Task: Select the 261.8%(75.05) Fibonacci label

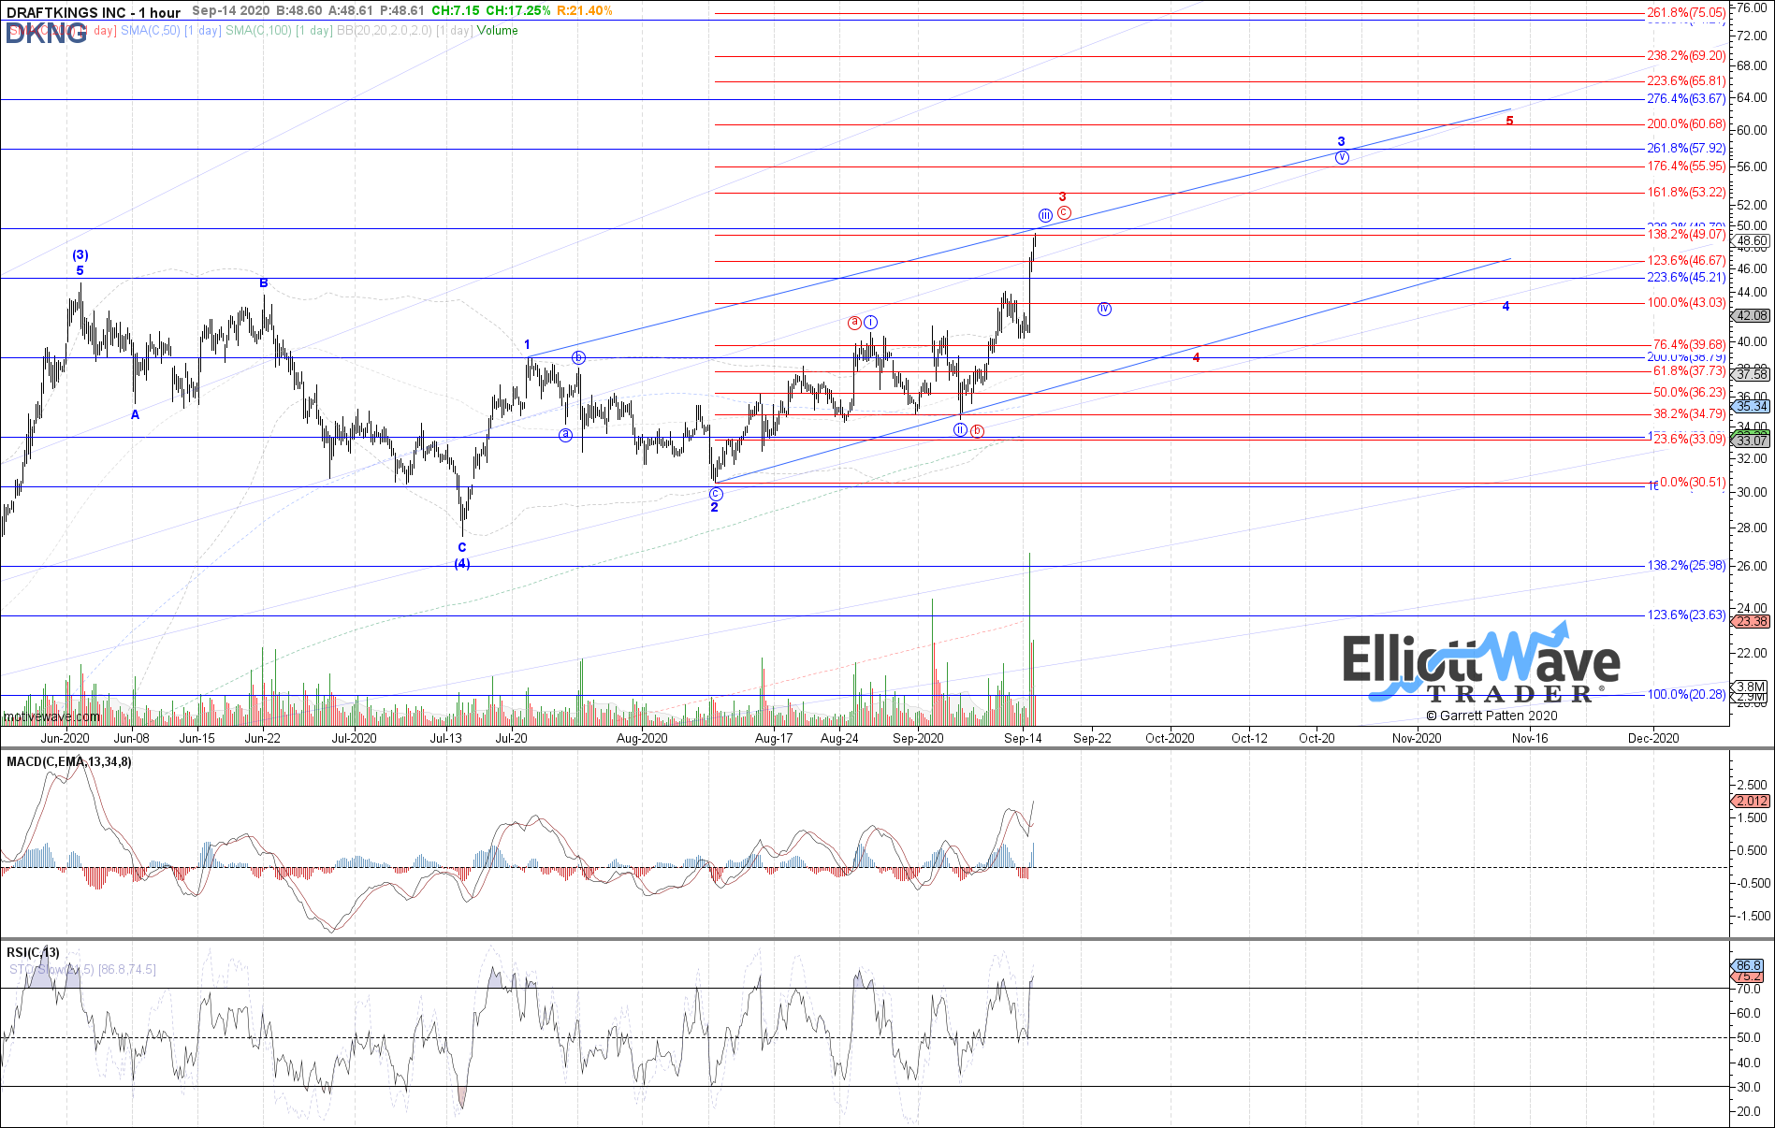Action: (1686, 13)
